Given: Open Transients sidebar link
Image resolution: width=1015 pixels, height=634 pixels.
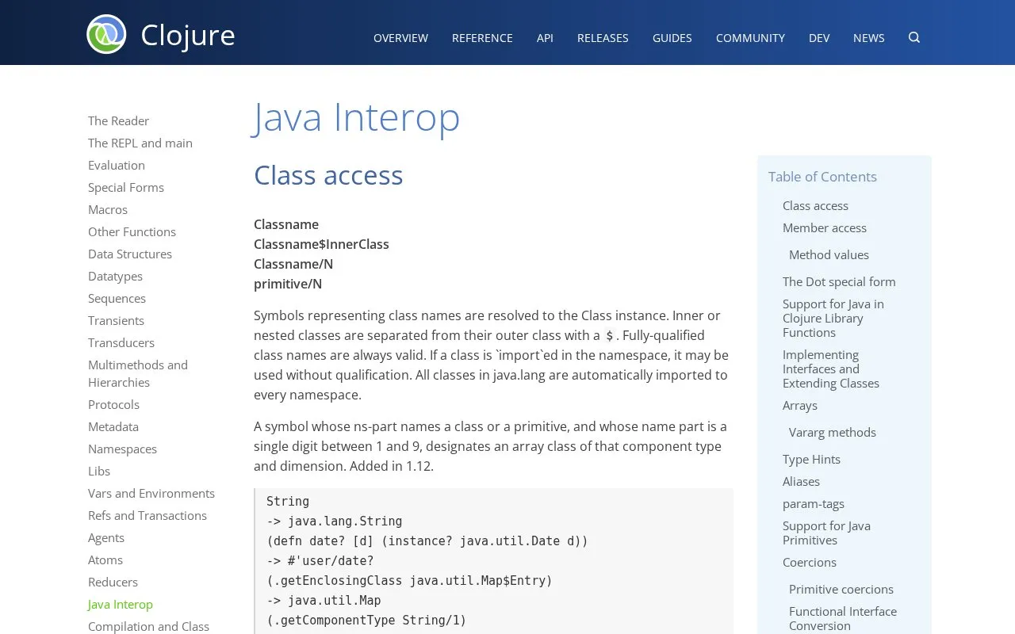Looking at the screenshot, I should [116, 320].
